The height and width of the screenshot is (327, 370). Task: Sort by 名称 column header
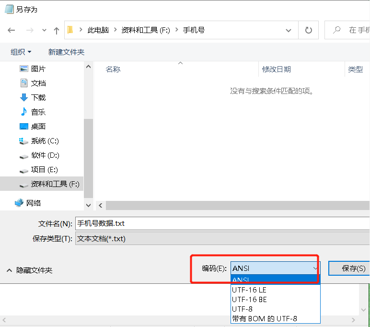113,69
